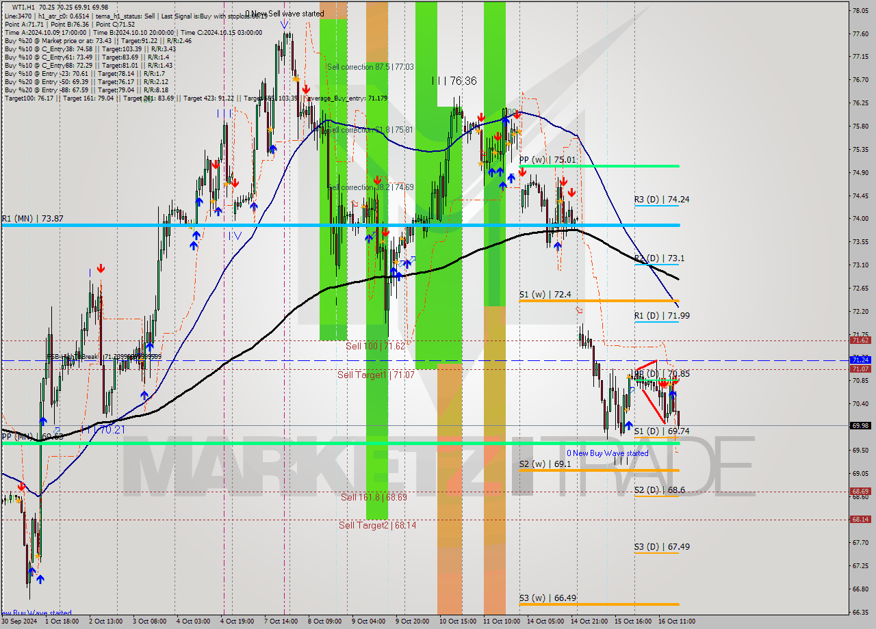Screen dimensions: 876x629
Task: Click the 69.98 current price tag
Action: (x=860, y=425)
